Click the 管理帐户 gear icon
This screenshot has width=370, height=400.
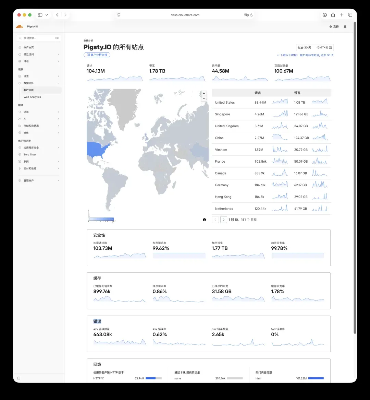point(20,180)
